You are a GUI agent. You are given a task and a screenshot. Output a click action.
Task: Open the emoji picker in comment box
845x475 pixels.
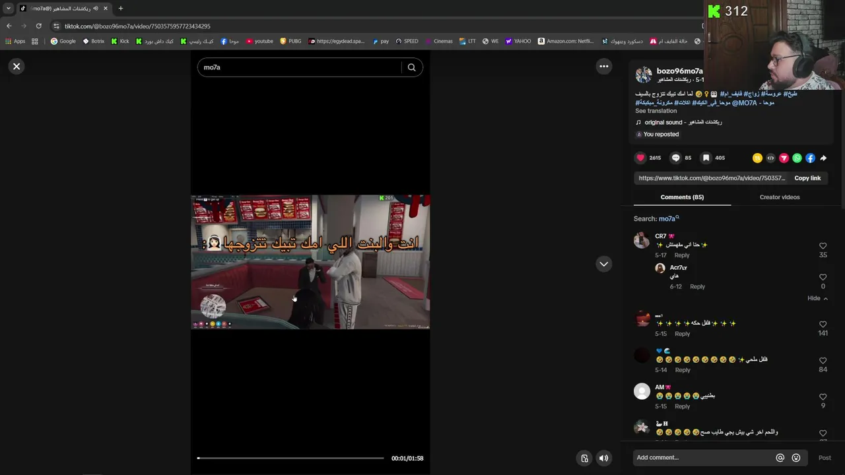pyautogui.click(x=795, y=458)
